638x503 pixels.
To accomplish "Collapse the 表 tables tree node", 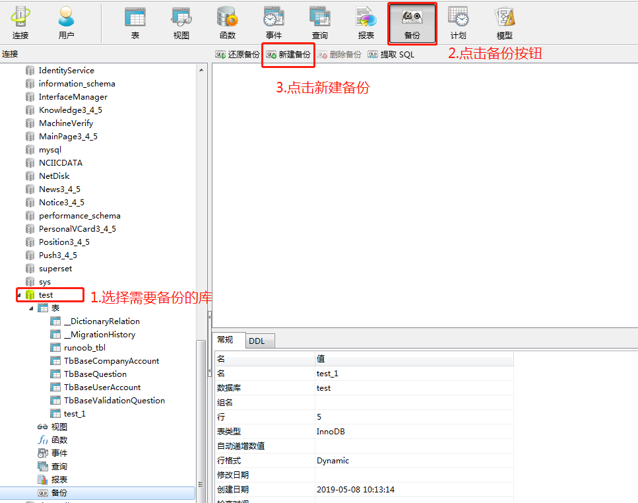I will [32, 308].
